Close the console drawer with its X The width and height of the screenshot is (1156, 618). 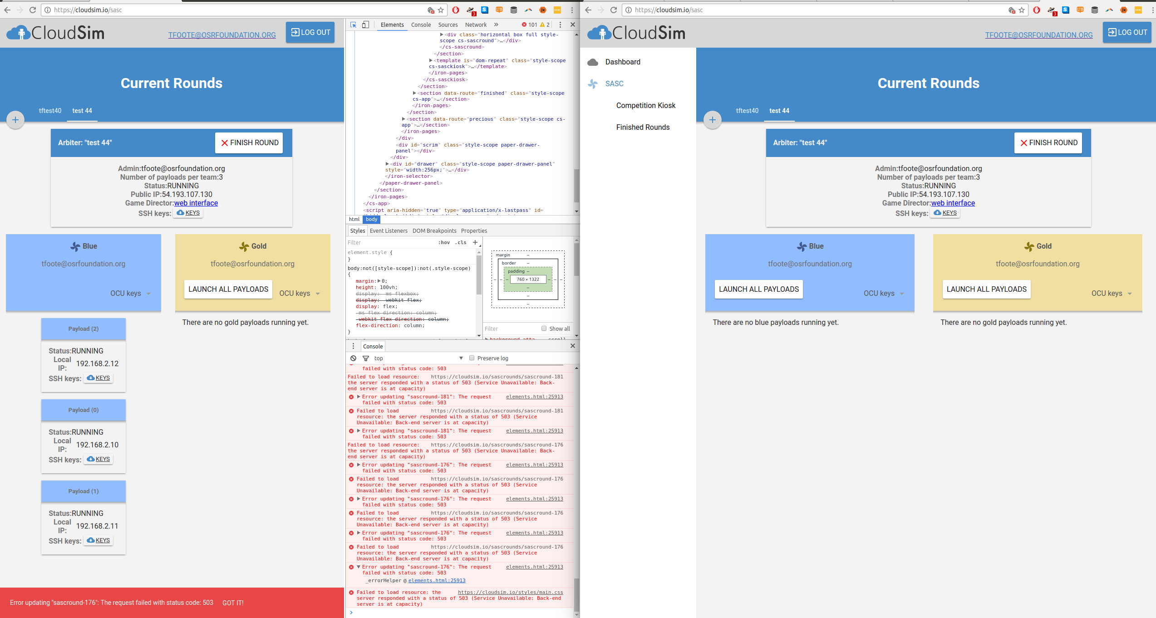point(573,346)
